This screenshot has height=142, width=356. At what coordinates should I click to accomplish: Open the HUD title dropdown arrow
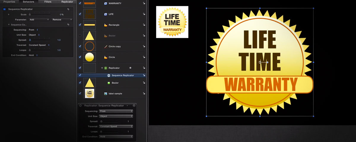pos(127,105)
